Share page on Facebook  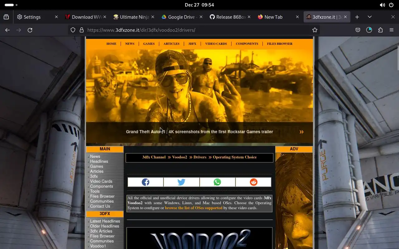[146, 182]
